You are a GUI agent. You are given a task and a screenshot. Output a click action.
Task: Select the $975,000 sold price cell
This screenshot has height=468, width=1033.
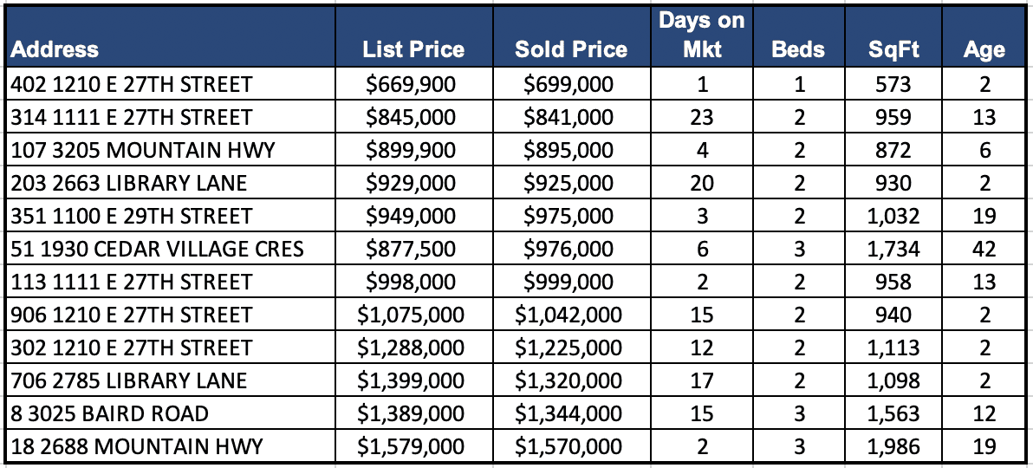pos(570,216)
